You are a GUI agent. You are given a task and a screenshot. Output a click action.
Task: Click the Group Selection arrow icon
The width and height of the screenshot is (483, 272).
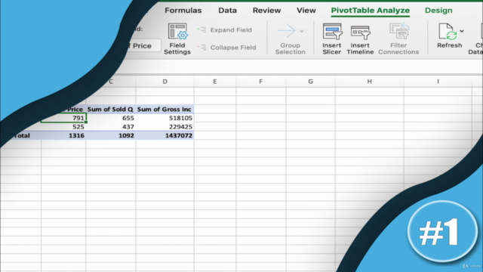tap(286, 31)
